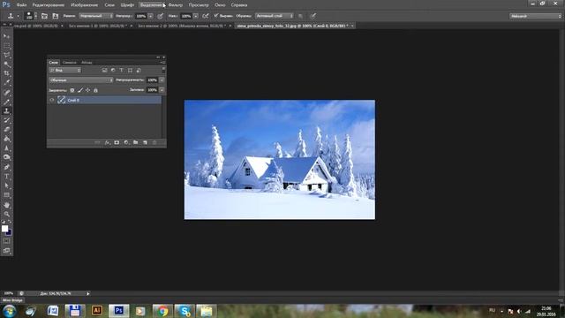Select the Brush tool
The width and height of the screenshot is (565, 318).
point(6,102)
